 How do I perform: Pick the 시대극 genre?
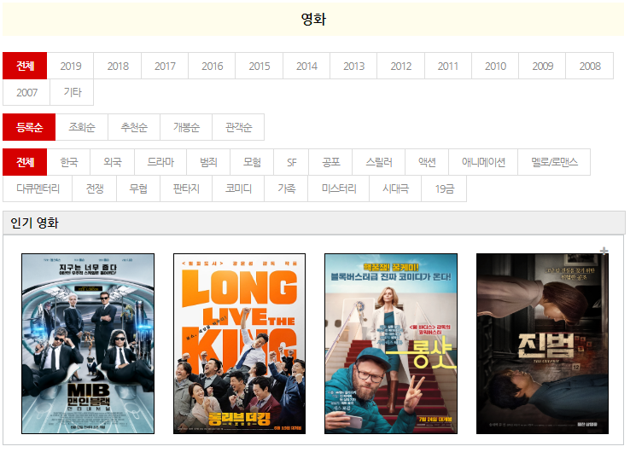395,188
